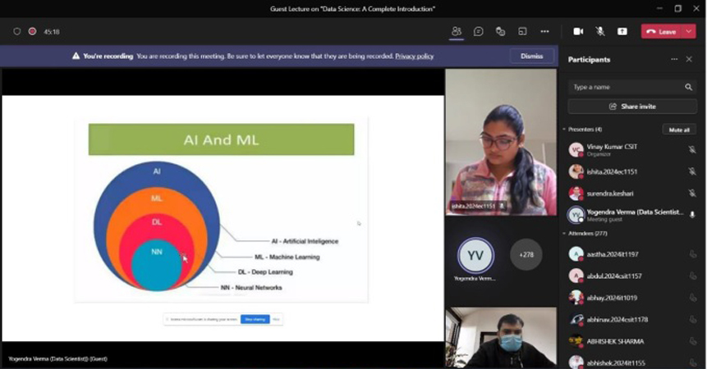This screenshot has height=369, width=707.
Task: Toggle the camera on or off
Action: (578, 31)
